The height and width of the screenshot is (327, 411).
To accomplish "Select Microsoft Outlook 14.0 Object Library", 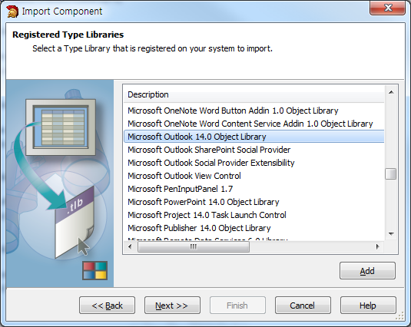I will [x=254, y=137].
